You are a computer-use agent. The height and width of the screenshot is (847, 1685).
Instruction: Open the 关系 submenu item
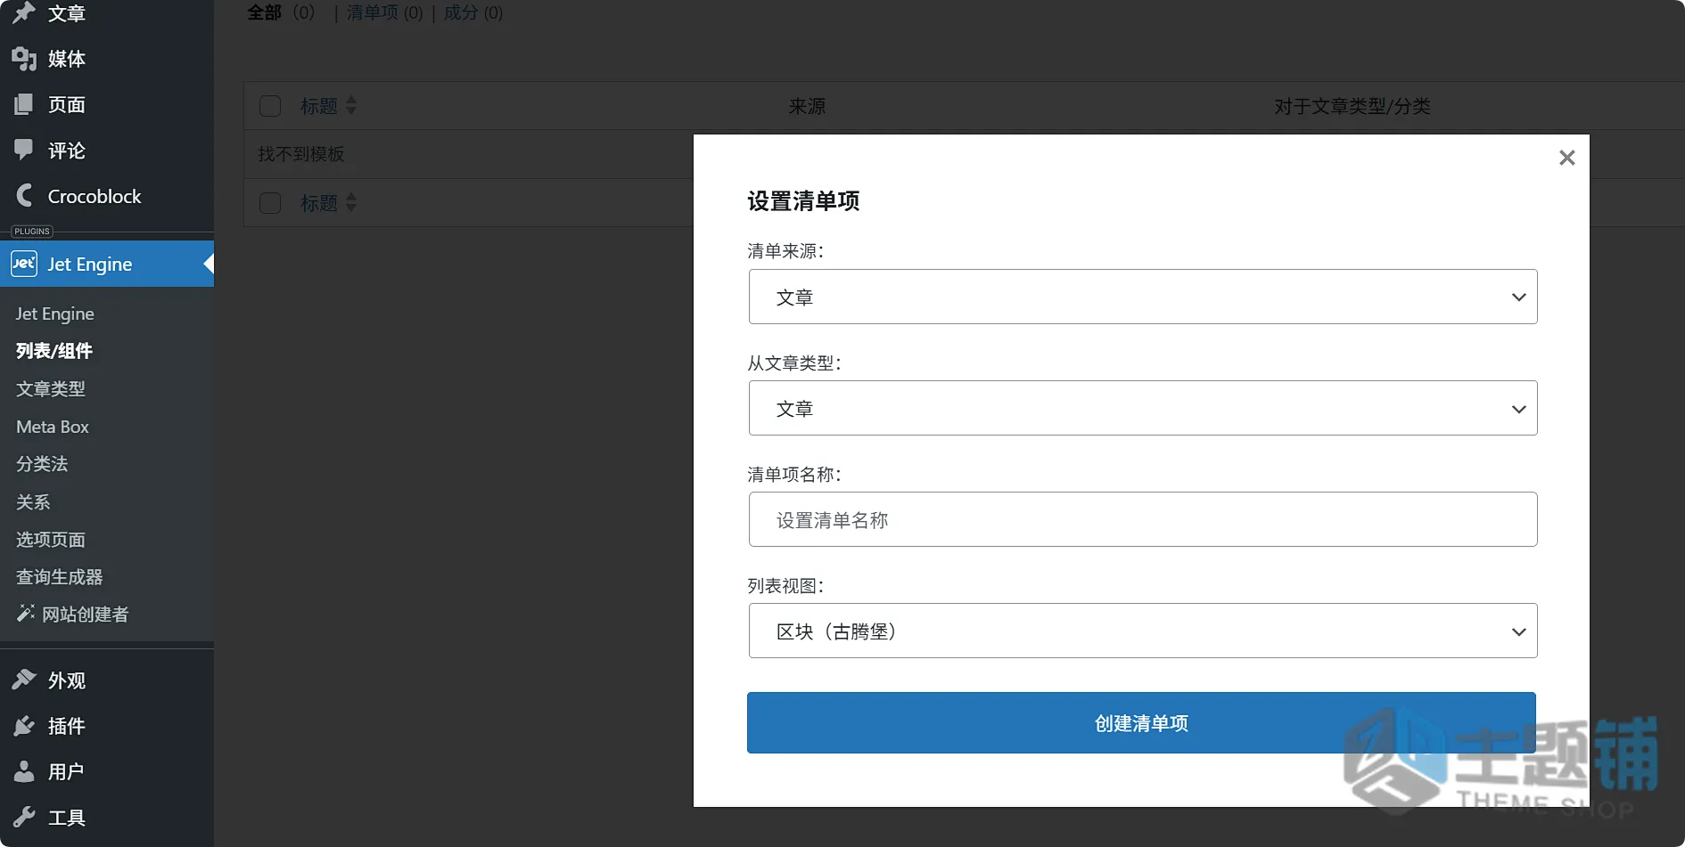coord(33,501)
